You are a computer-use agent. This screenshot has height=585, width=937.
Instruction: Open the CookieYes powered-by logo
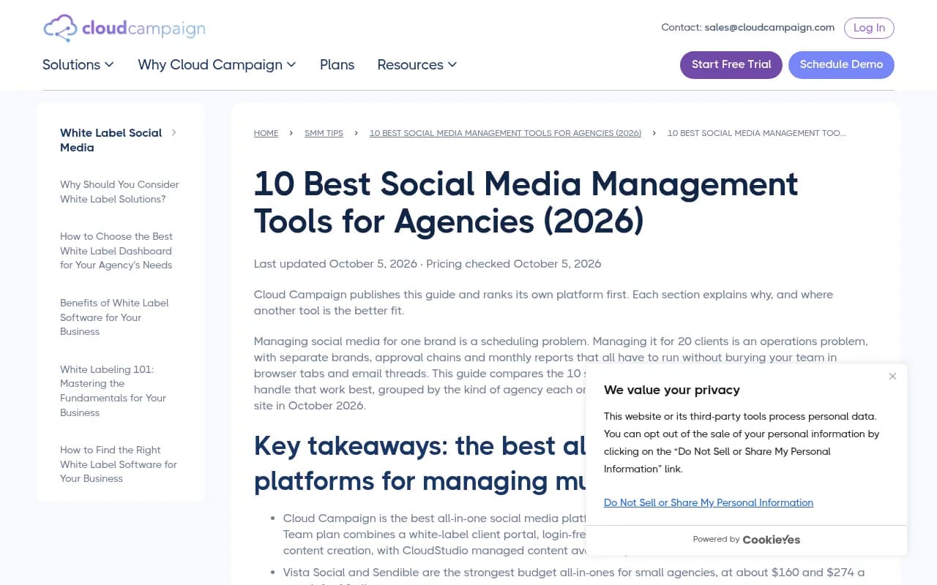coord(771,540)
